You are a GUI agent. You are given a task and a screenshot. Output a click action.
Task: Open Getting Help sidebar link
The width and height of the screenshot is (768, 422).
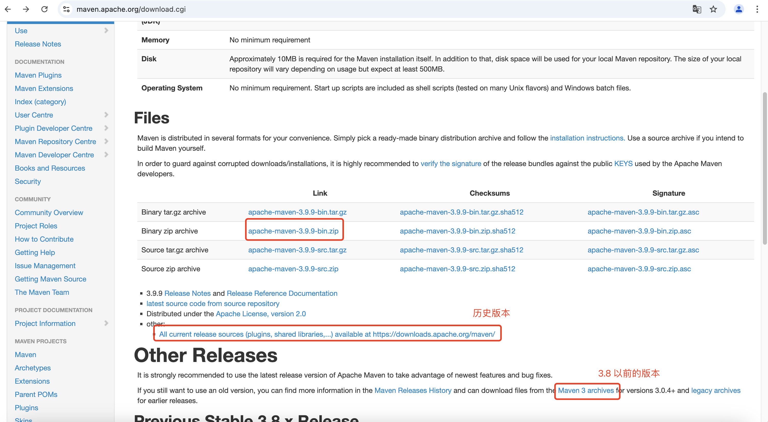35,253
